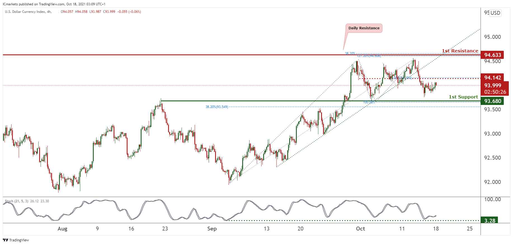Image resolution: width=513 pixels, height=245 pixels.
Task: Click the 18 date marker on time axis
Action: pyautogui.click(x=436, y=229)
